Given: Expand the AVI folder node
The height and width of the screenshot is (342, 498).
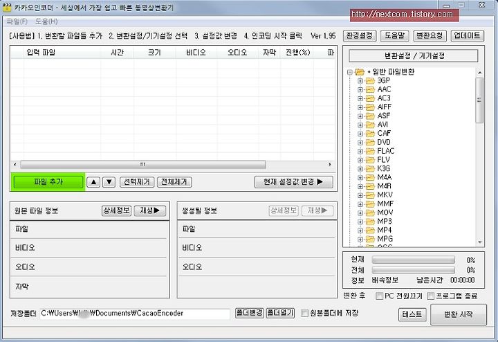Looking at the screenshot, I should tap(360, 125).
